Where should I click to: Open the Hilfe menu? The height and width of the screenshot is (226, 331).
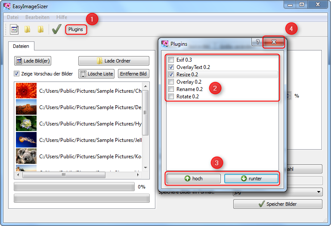62,17
